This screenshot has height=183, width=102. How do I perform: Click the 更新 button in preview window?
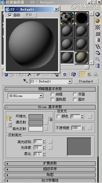tap(29, 15)
